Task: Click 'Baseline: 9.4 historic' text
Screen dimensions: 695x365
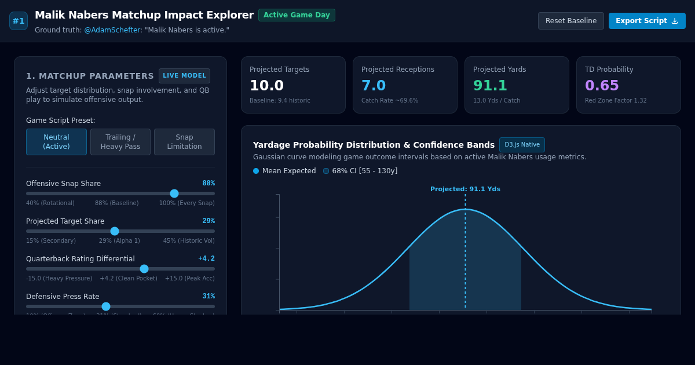Action: tap(280, 101)
